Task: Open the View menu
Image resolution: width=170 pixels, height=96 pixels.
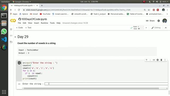Action: 30,23
